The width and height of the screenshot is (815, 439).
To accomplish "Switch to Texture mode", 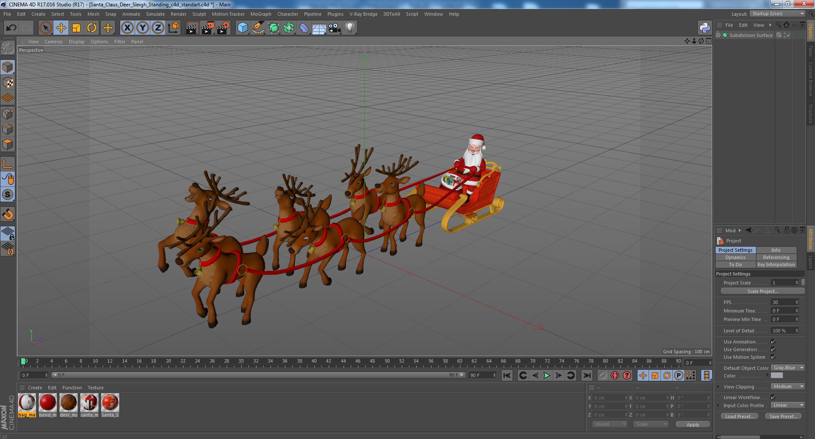I will pyautogui.click(x=8, y=83).
